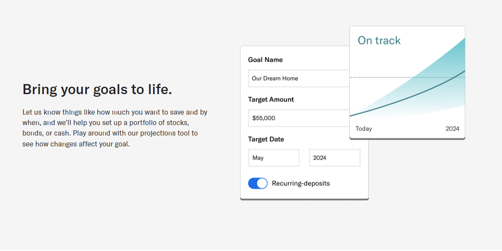This screenshot has height=251, width=502.
Task: Open the 2024 year field
Action: (x=334, y=158)
